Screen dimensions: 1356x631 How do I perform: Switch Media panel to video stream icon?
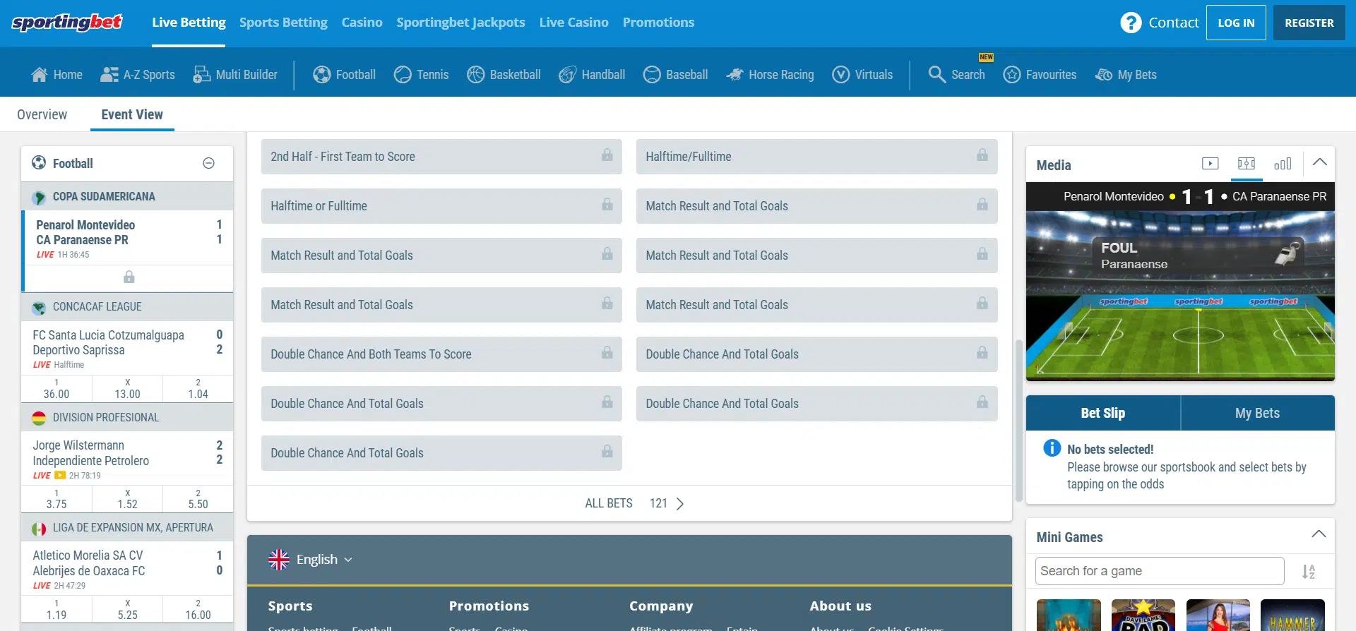pos(1210,164)
